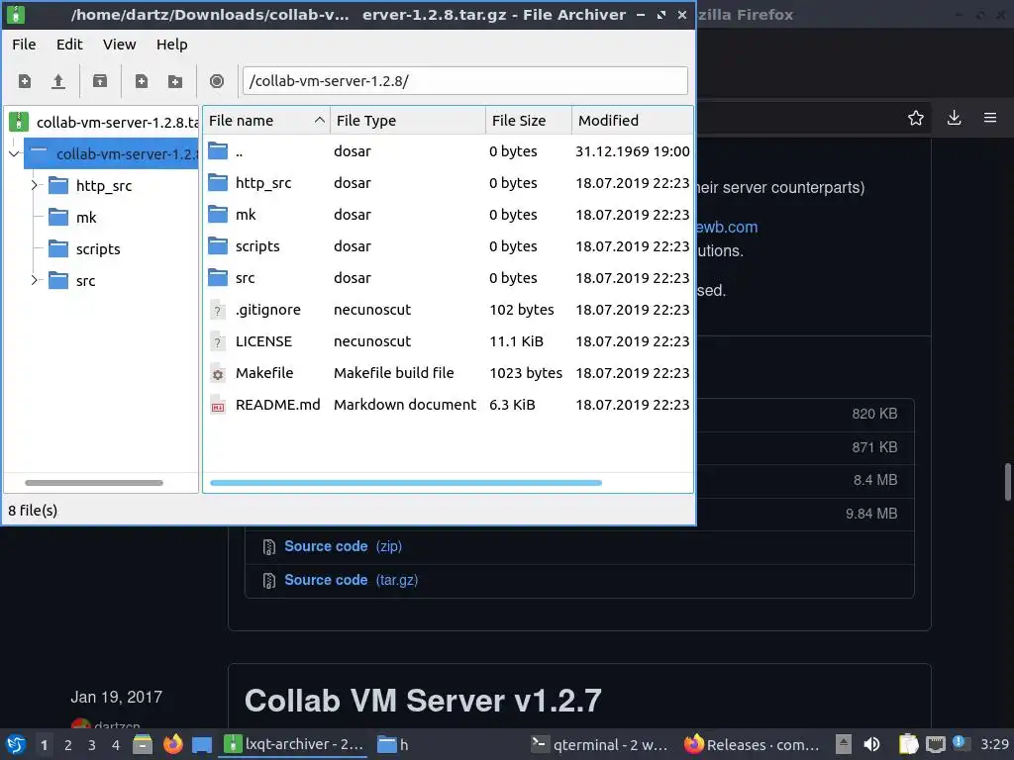1014x760 pixels.
Task: Bookmark the page with Firefox star icon
Action: [x=916, y=118]
